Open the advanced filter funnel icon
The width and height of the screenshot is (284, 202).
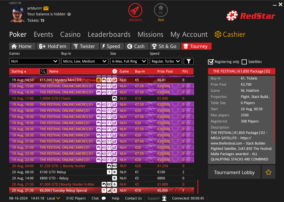pyautogui.click(x=188, y=61)
